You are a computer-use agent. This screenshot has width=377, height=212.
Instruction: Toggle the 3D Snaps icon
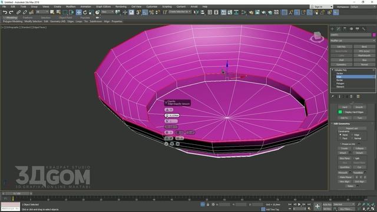138,12
